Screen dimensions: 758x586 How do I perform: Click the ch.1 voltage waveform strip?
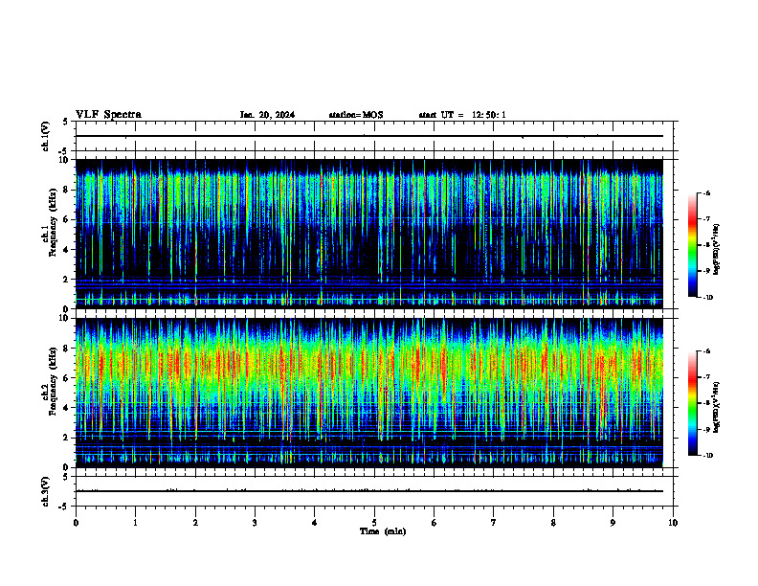374,136
